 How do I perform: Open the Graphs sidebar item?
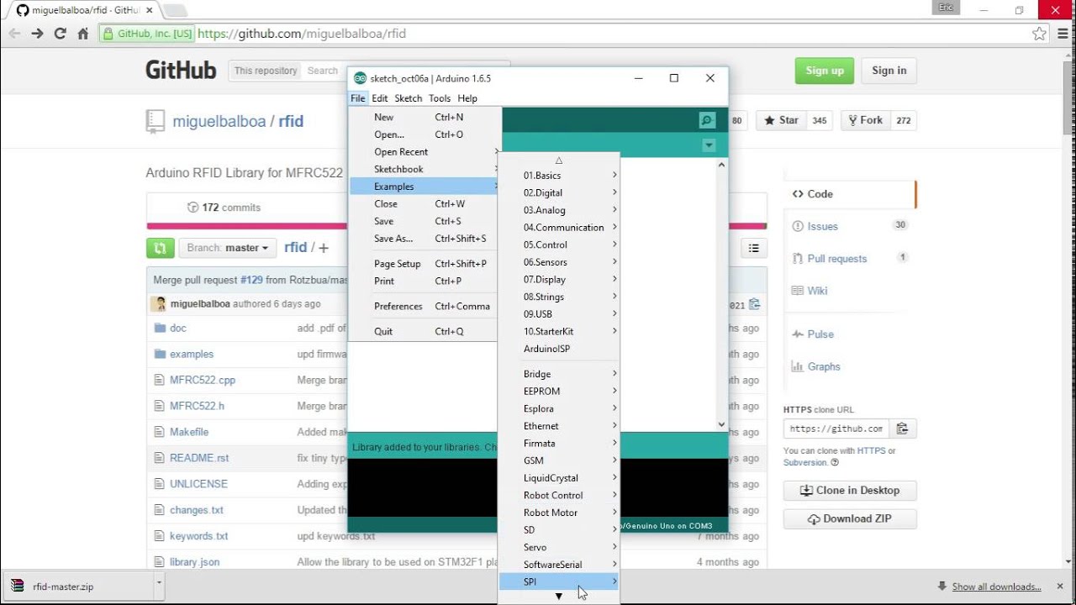(850, 366)
